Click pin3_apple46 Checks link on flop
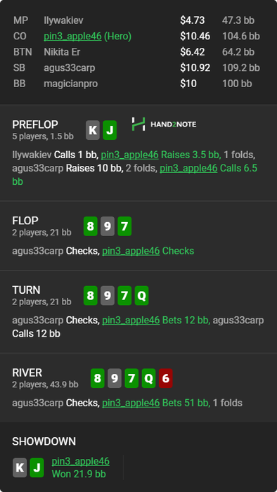 click(148, 251)
